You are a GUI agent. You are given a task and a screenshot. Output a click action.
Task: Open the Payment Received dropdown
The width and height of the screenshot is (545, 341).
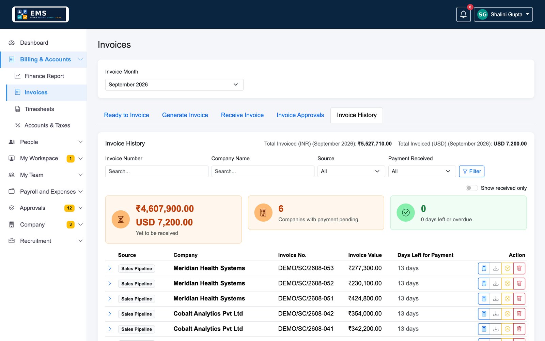click(422, 172)
